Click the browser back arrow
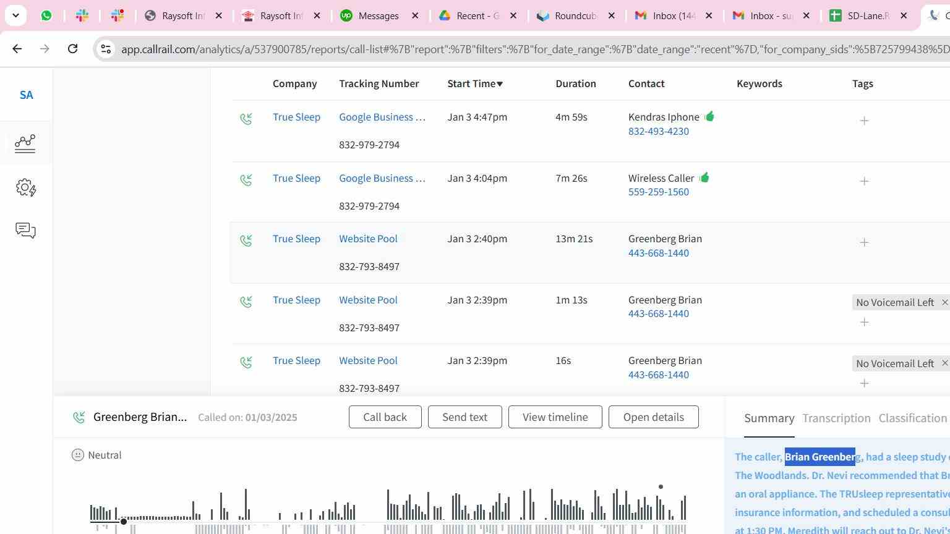 pyautogui.click(x=17, y=49)
